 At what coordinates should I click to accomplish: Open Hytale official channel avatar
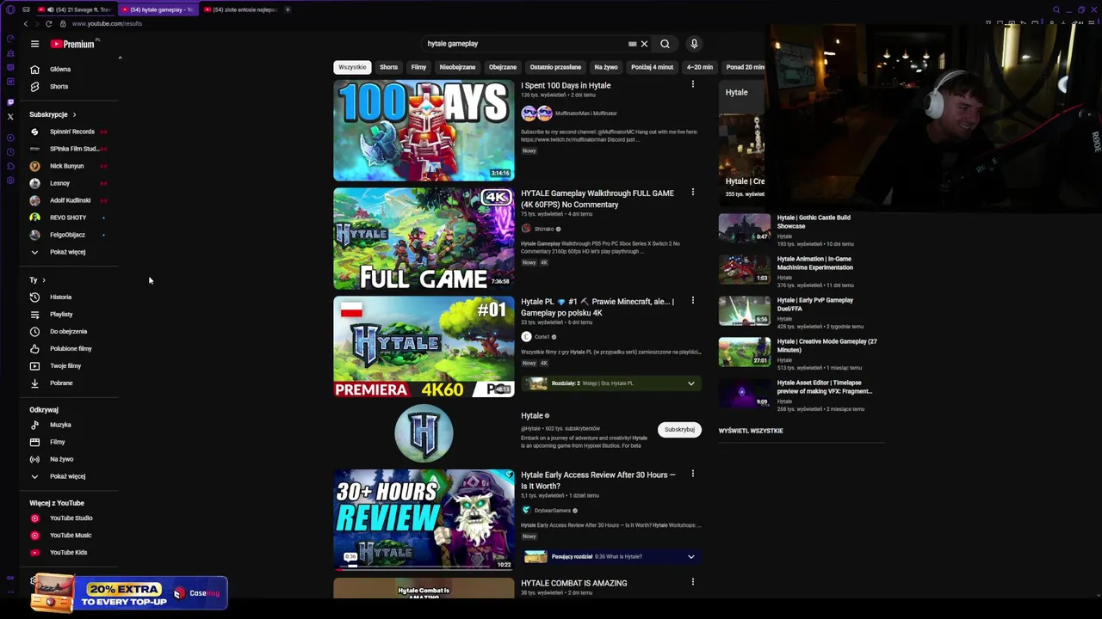click(424, 433)
